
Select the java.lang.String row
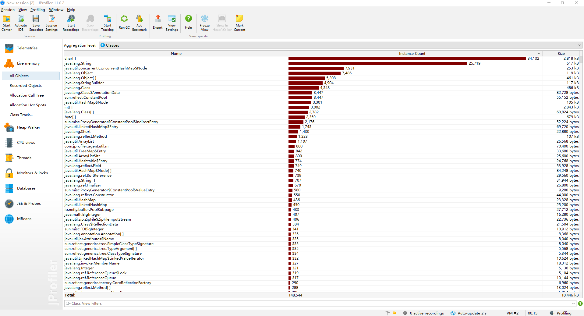pos(322,63)
